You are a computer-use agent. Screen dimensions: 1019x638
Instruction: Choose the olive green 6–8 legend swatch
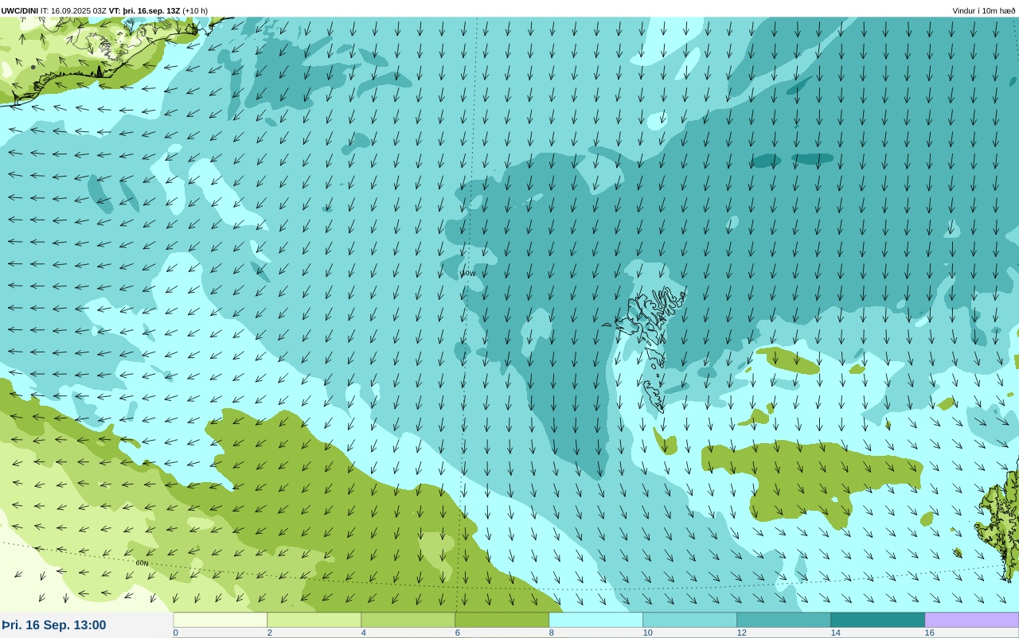point(502,620)
